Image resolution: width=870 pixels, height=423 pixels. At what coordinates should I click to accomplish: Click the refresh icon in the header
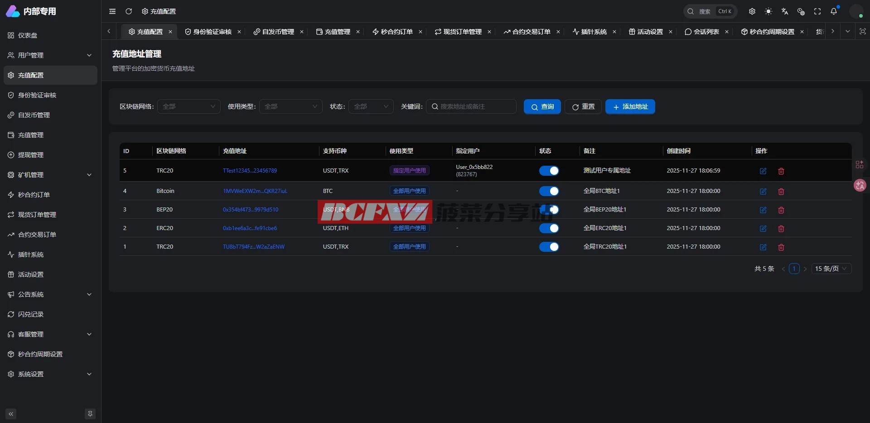pos(129,11)
